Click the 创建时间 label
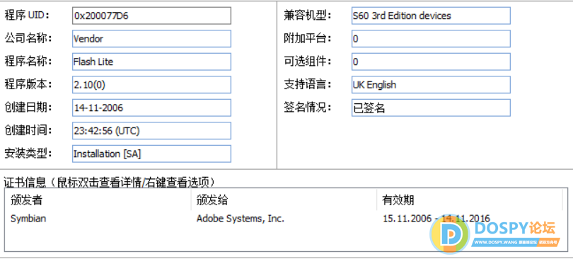Image resolution: width=573 pixels, height=259 pixels. [x=28, y=130]
